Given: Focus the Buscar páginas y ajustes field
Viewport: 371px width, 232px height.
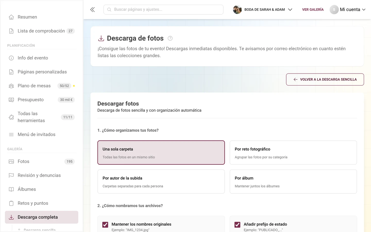Looking at the screenshot, I should pyautogui.click(x=163, y=10).
